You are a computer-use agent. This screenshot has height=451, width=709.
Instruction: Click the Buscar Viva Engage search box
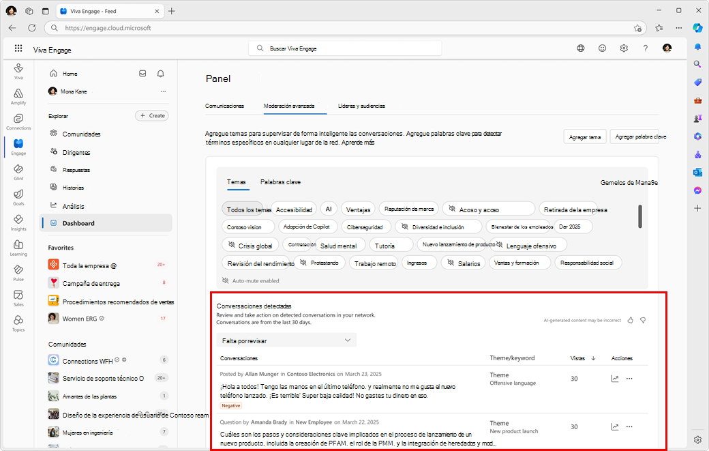(345, 48)
